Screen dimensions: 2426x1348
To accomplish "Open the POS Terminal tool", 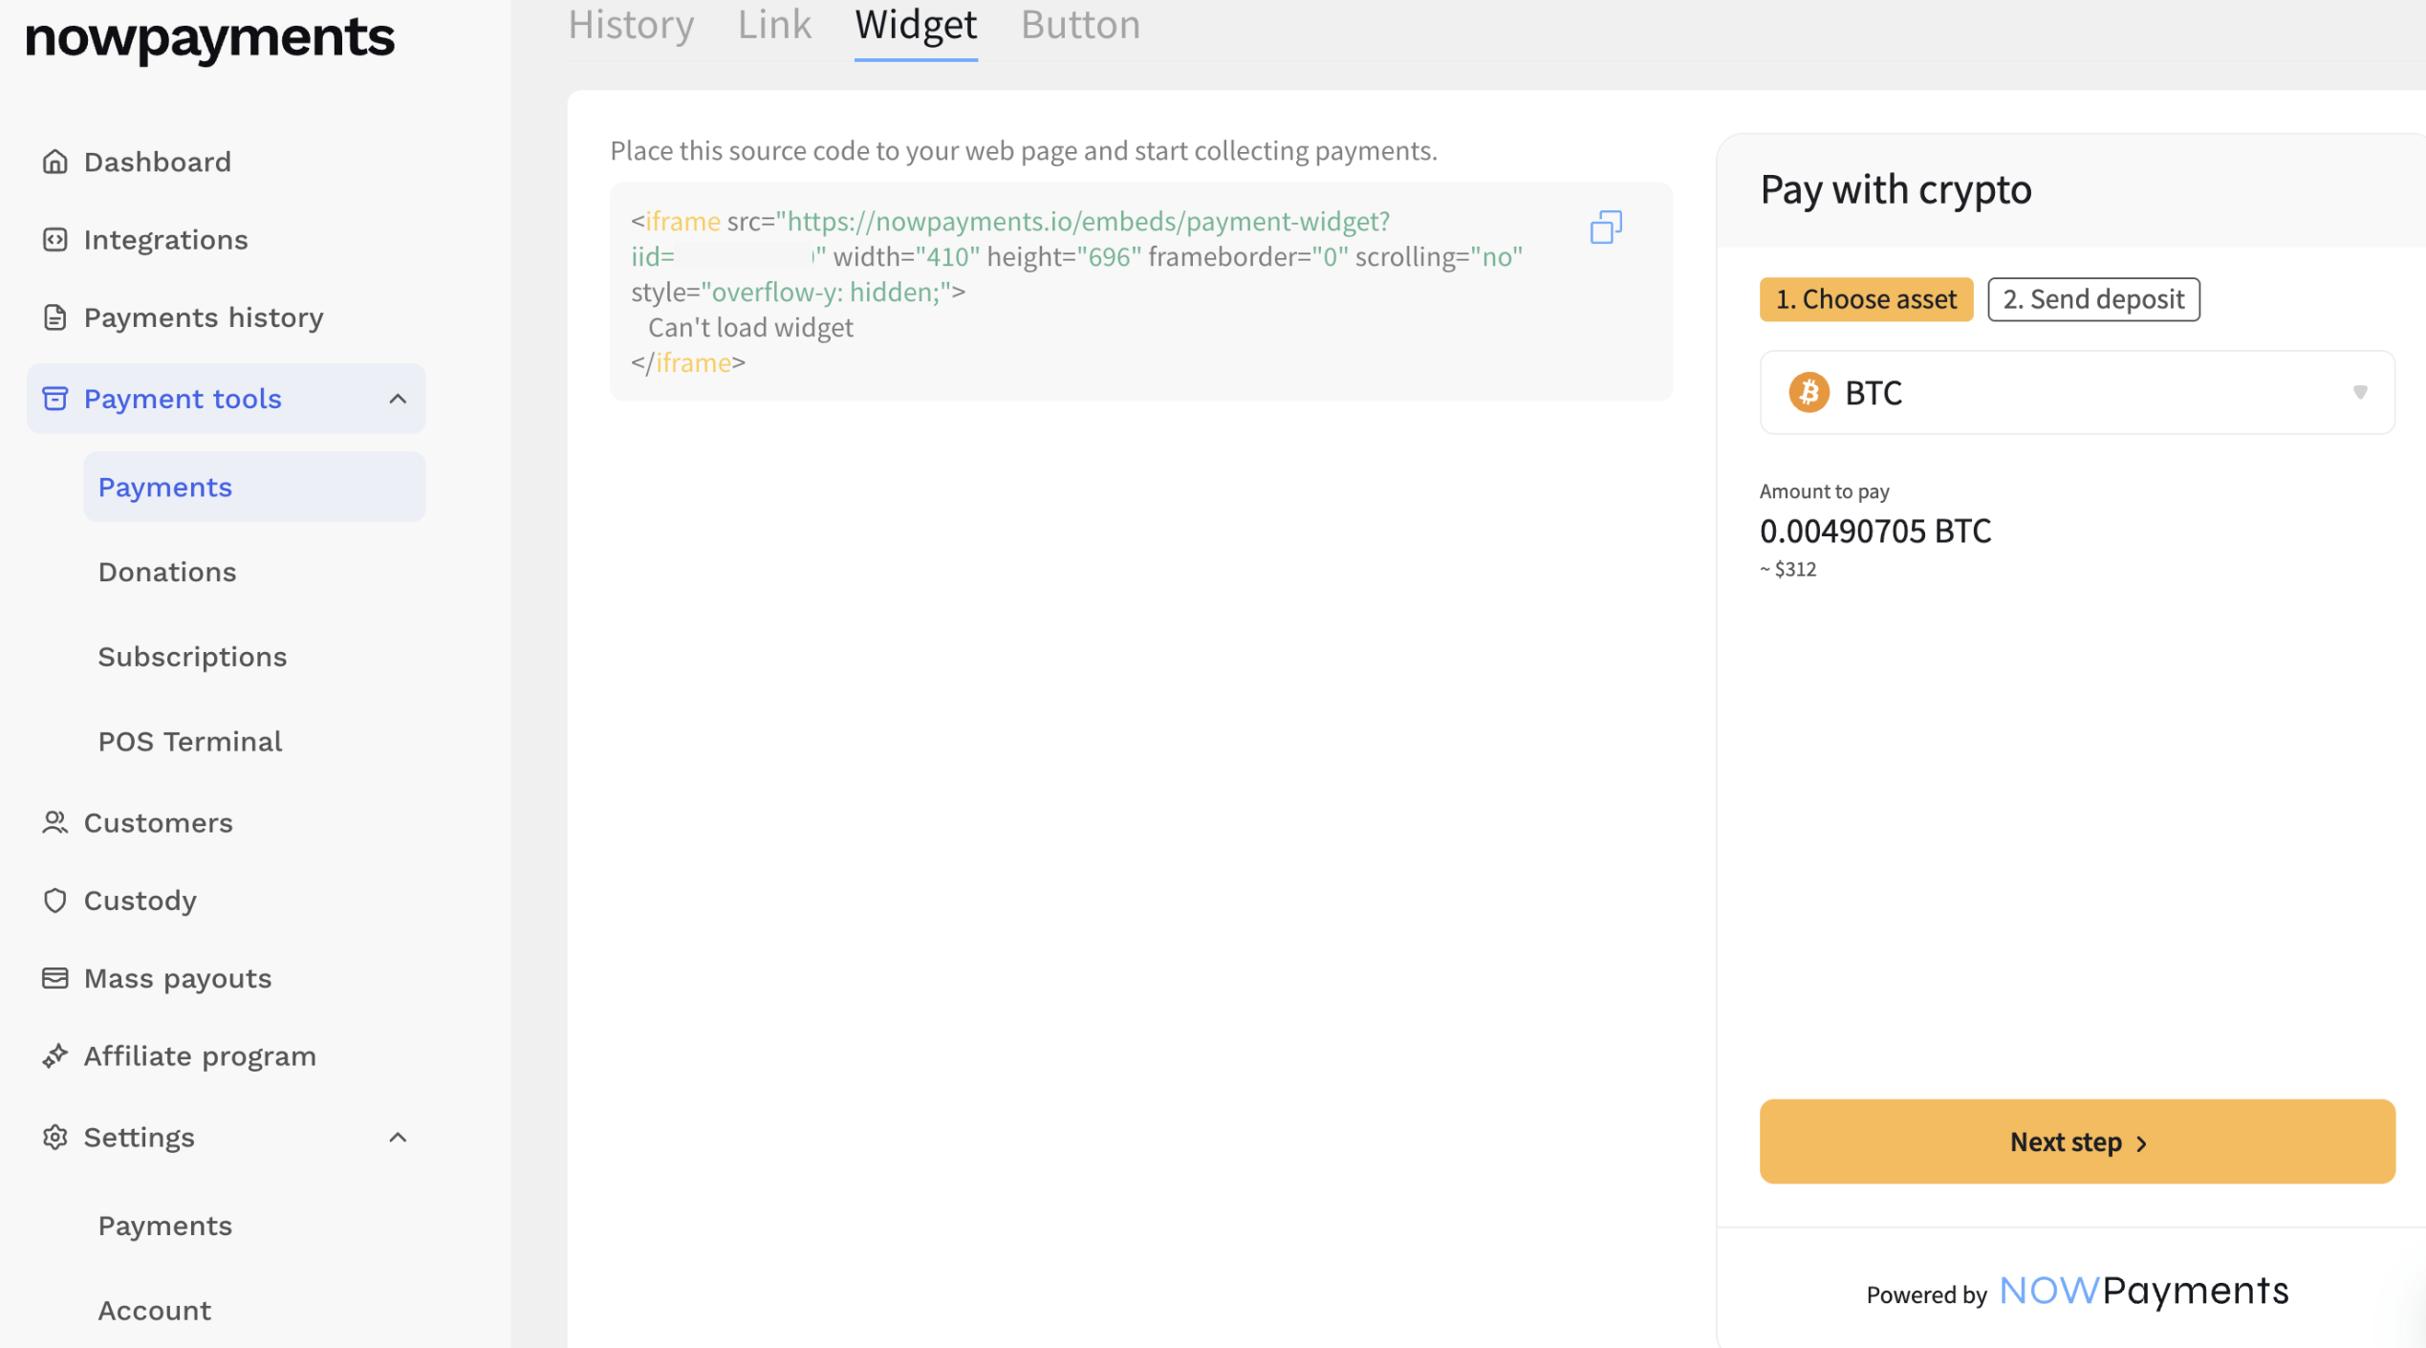I will click(190, 741).
